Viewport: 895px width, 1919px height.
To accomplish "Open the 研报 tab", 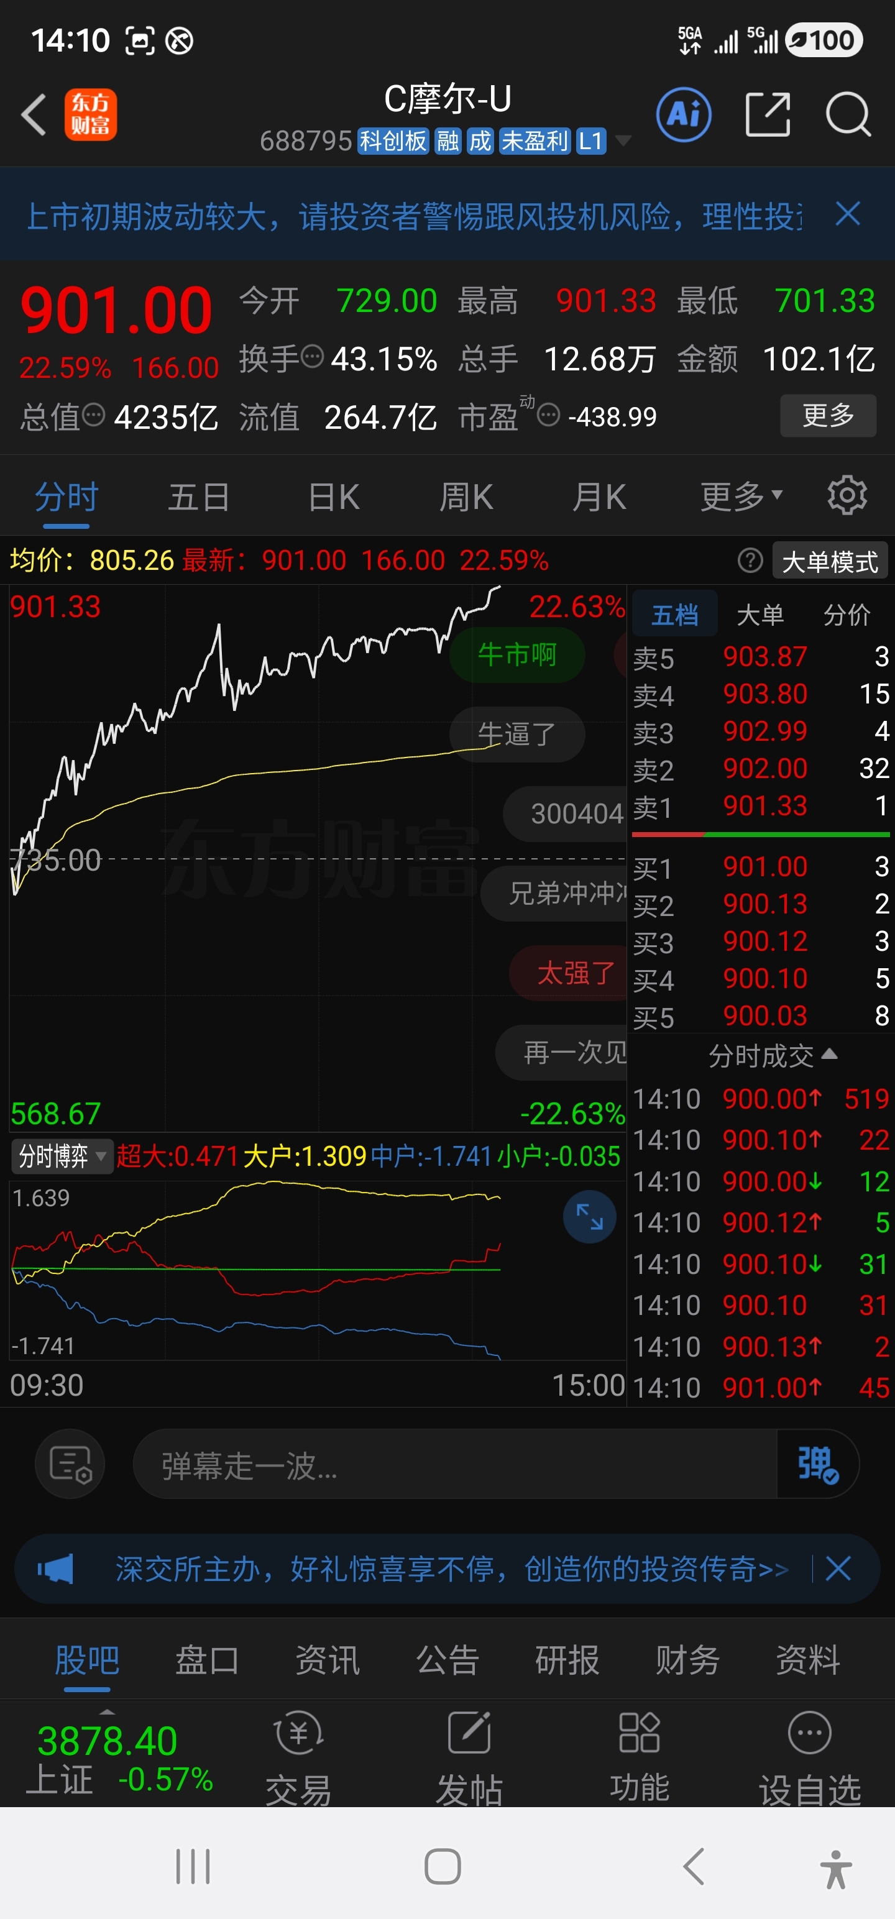I will pyautogui.click(x=567, y=1660).
